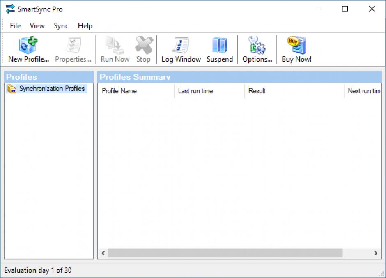Minimize the SmartSync Pro window
The width and height of the screenshot is (386, 278).
319,9
